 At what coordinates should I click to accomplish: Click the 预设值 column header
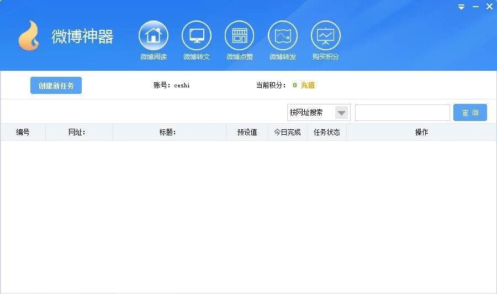tap(247, 132)
